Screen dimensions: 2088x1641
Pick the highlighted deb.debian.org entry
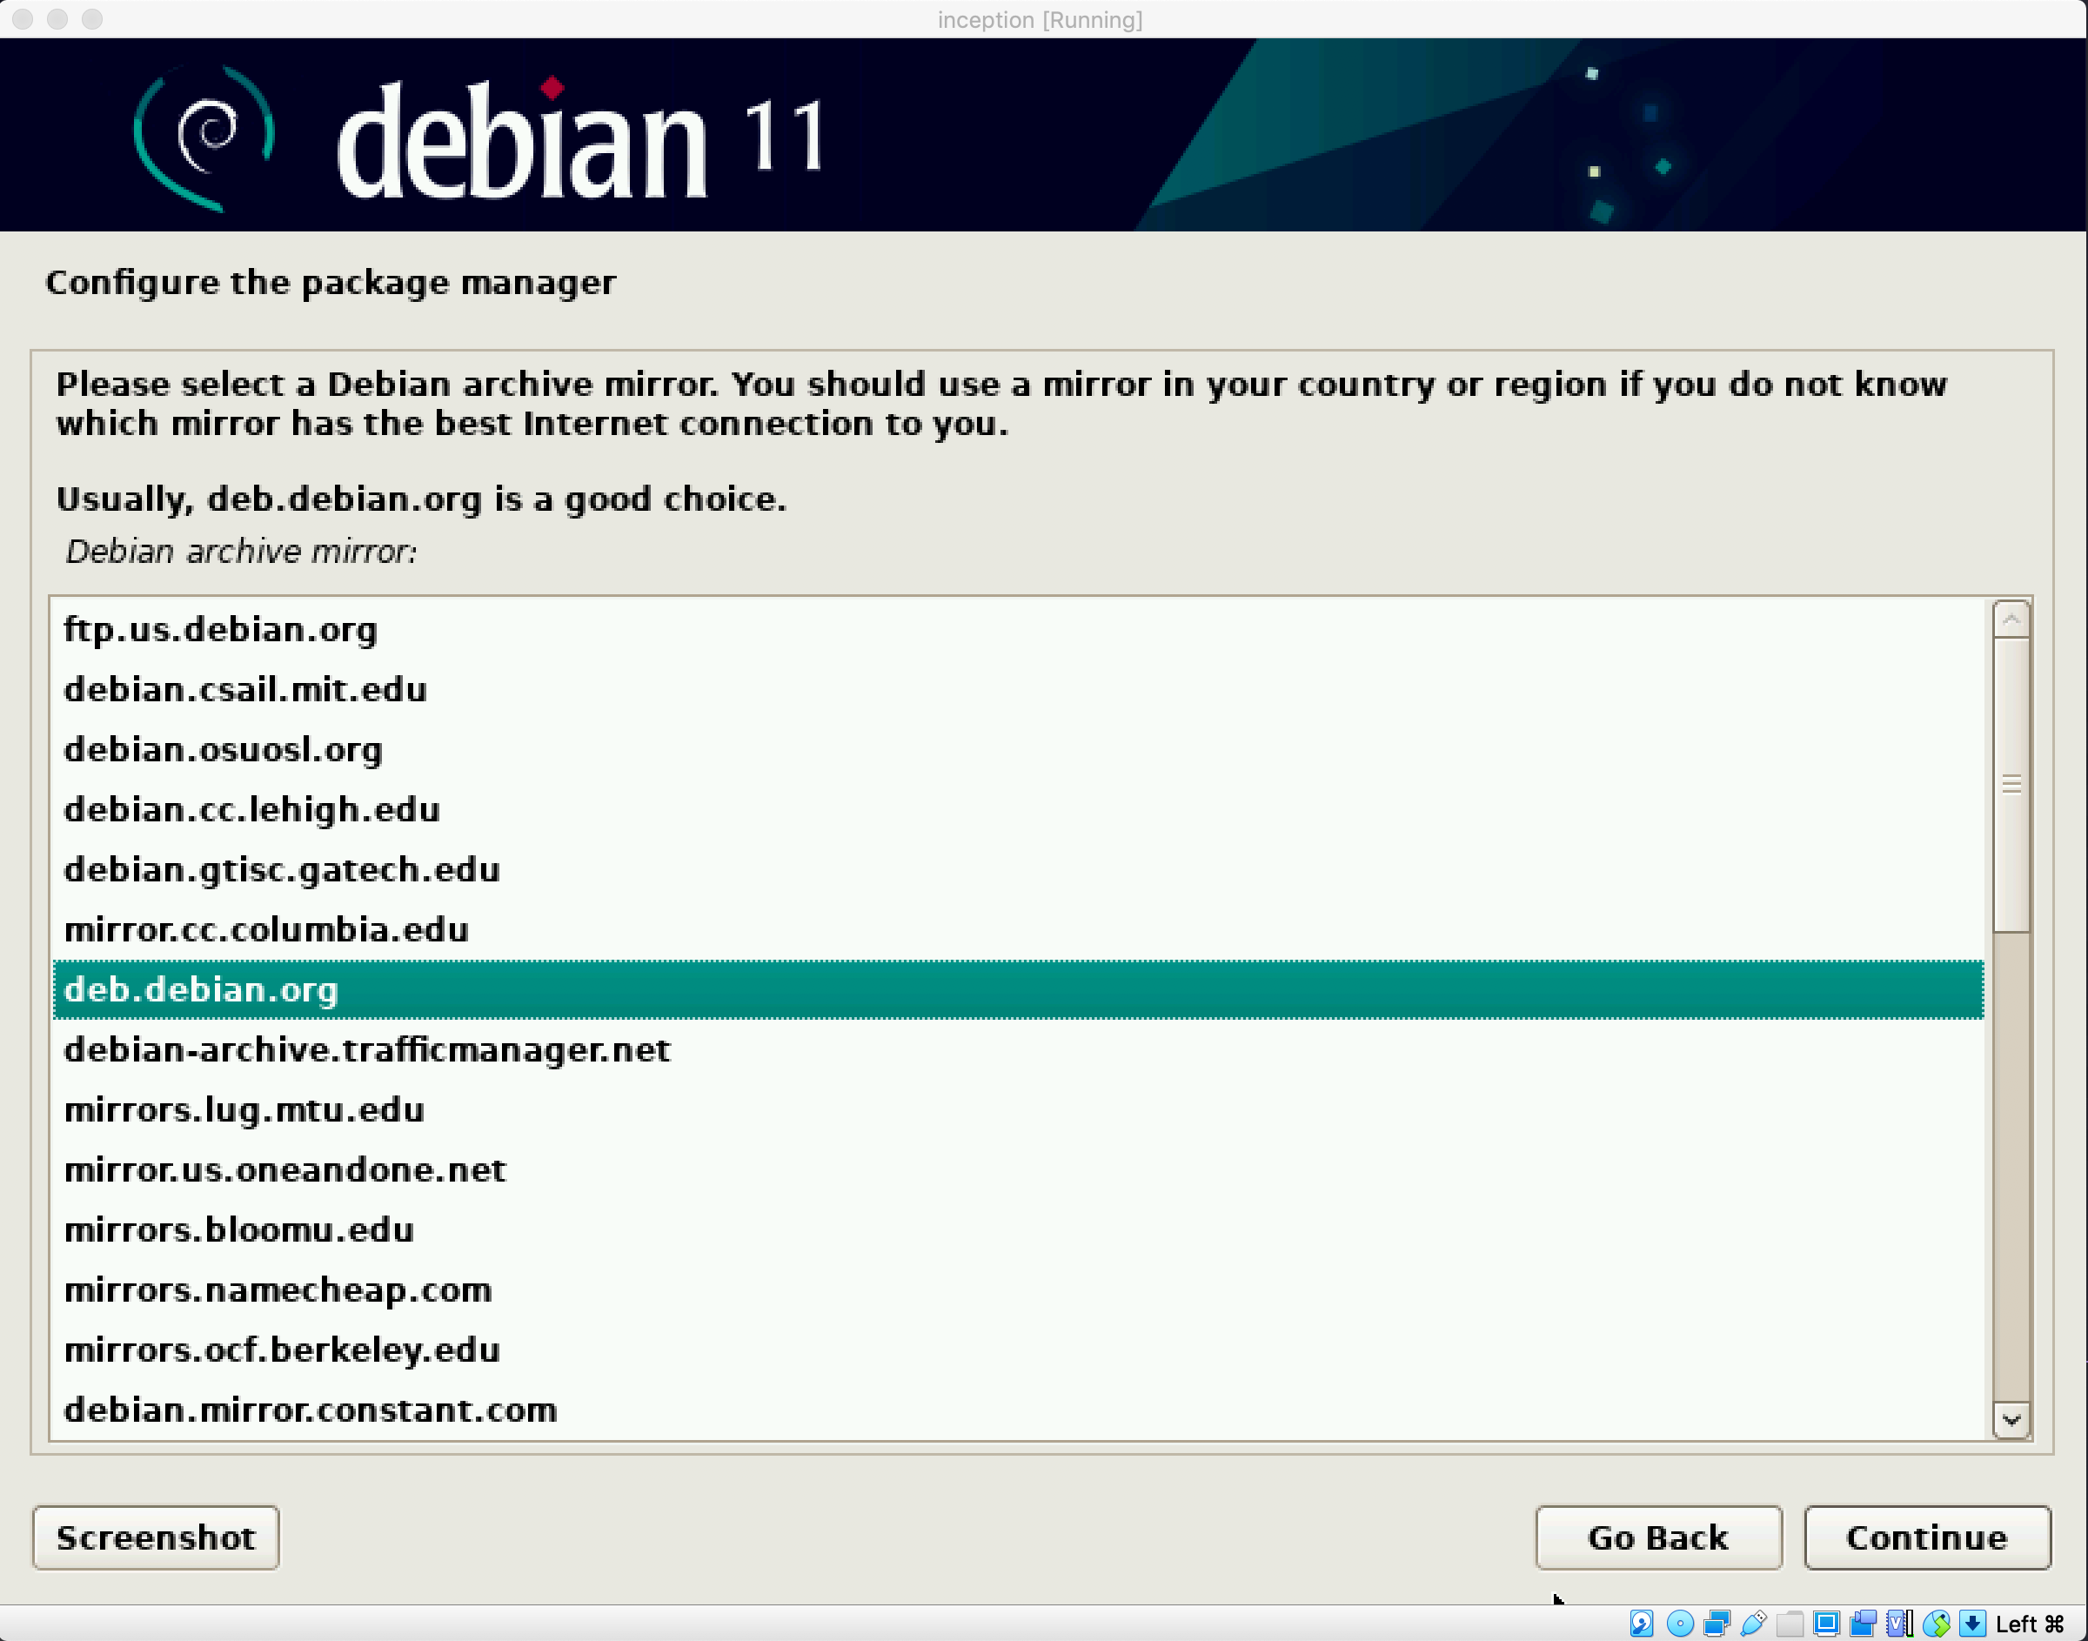(x=202, y=989)
